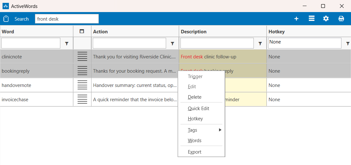
Task: Click the Search label in toolbar
Action: point(22,19)
